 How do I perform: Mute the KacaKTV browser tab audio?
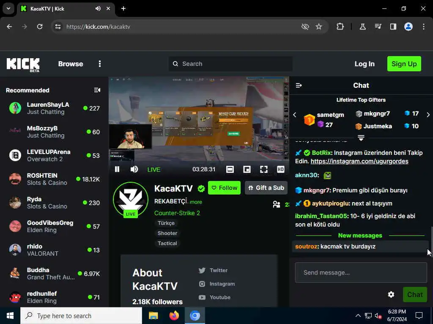pyautogui.click(x=98, y=8)
